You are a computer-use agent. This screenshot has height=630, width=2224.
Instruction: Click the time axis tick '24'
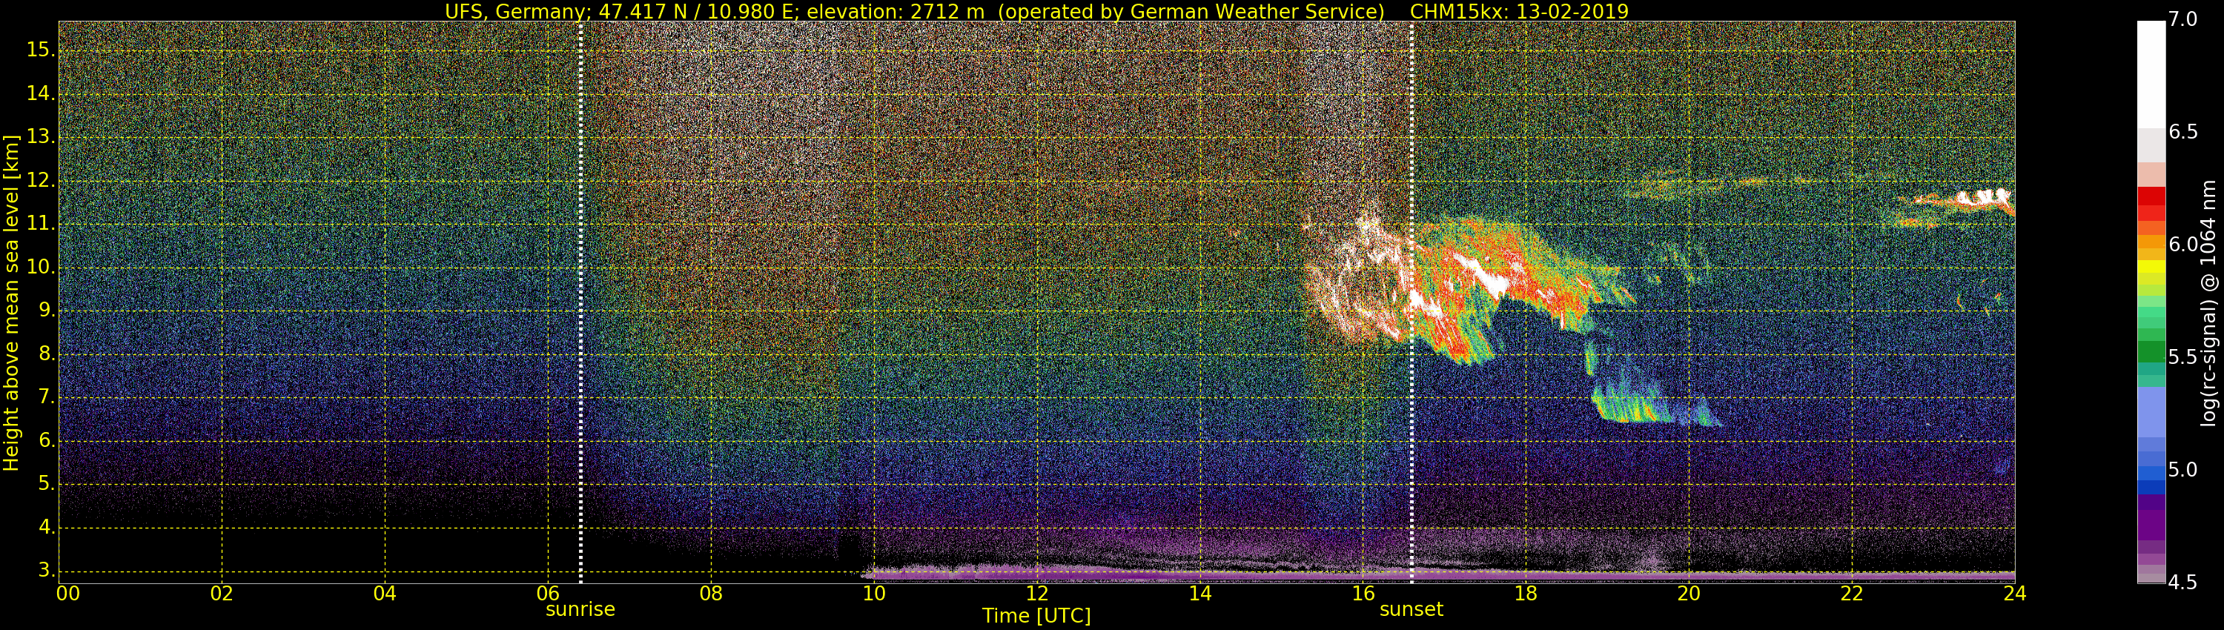(x=2015, y=594)
